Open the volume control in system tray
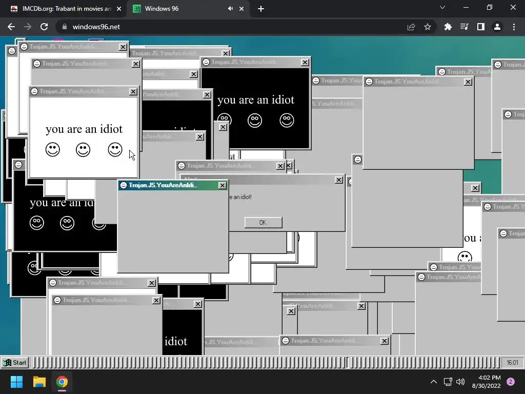This screenshot has width=525, height=394. tap(460, 382)
